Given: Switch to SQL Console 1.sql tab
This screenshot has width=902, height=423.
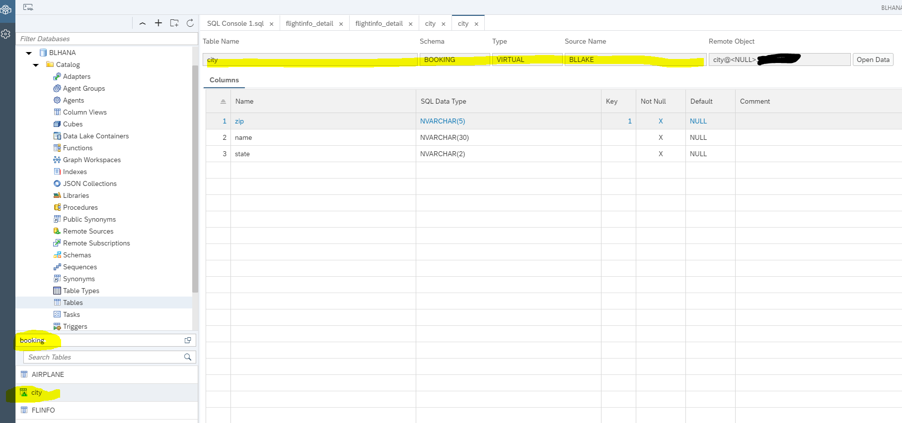Looking at the screenshot, I should pos(235,23).
